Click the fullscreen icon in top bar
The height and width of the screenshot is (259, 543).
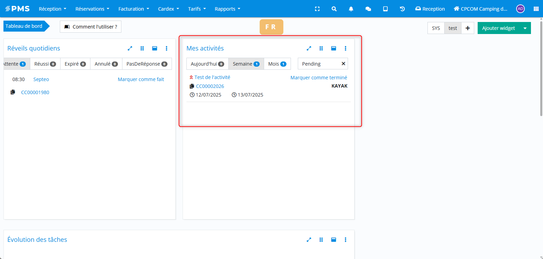[x=317, y=9]
